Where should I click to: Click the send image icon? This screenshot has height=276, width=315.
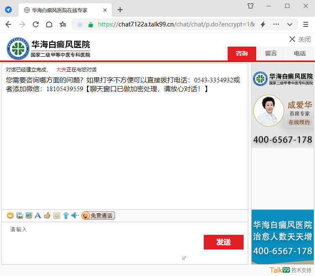(x=20, y=216)
